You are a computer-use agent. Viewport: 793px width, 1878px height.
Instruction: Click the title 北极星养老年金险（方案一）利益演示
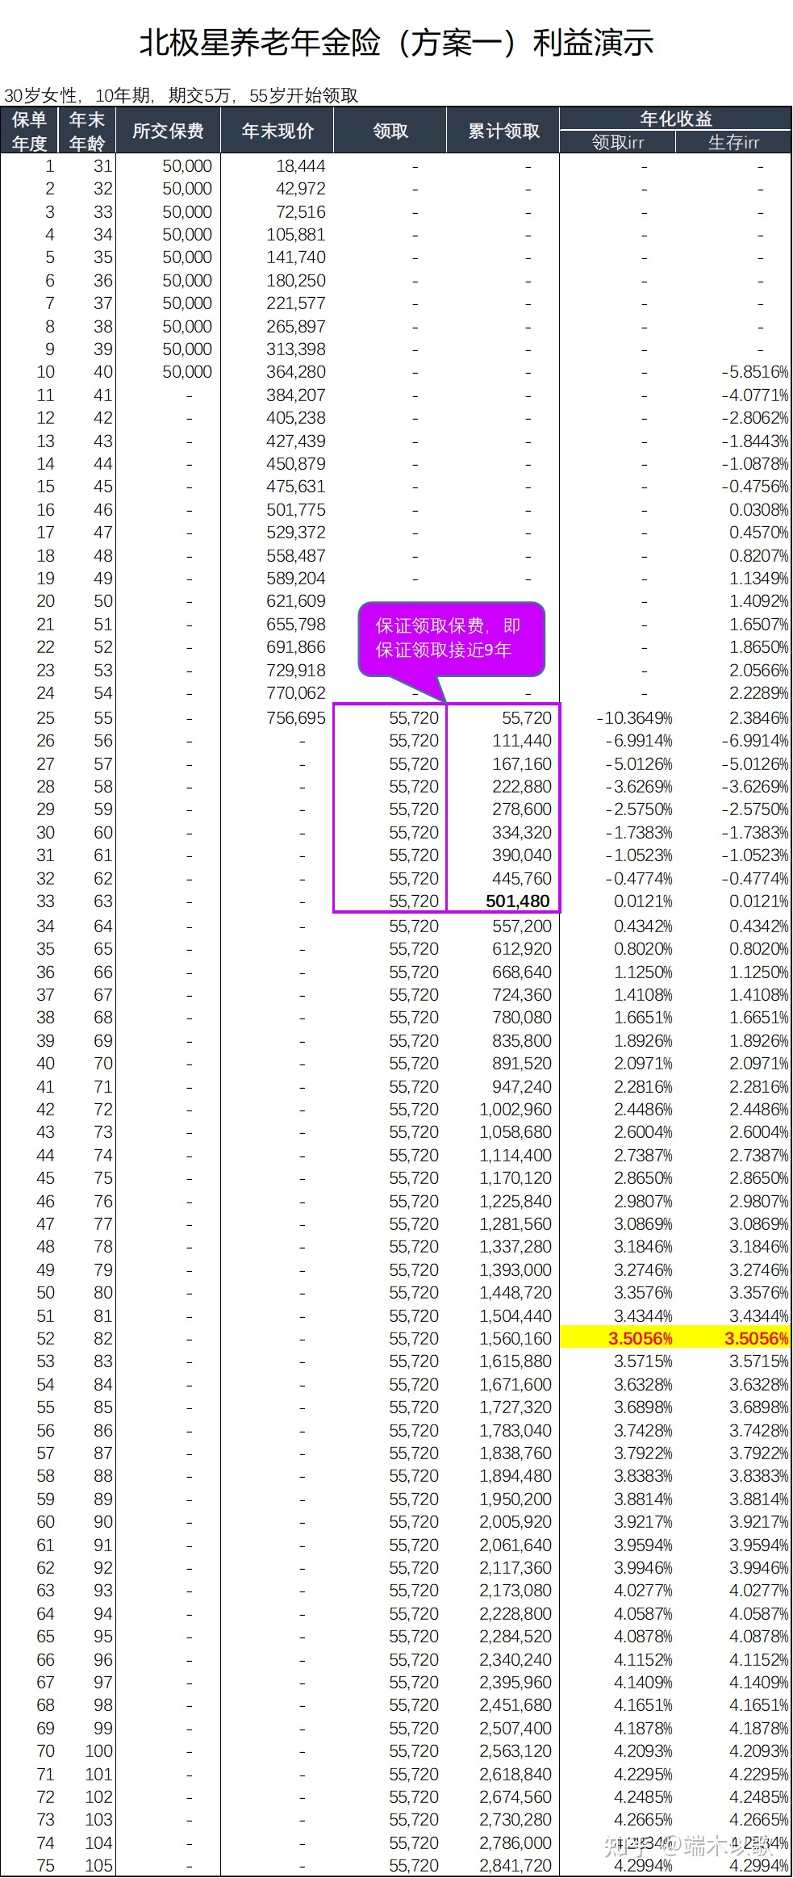point(396,43)
